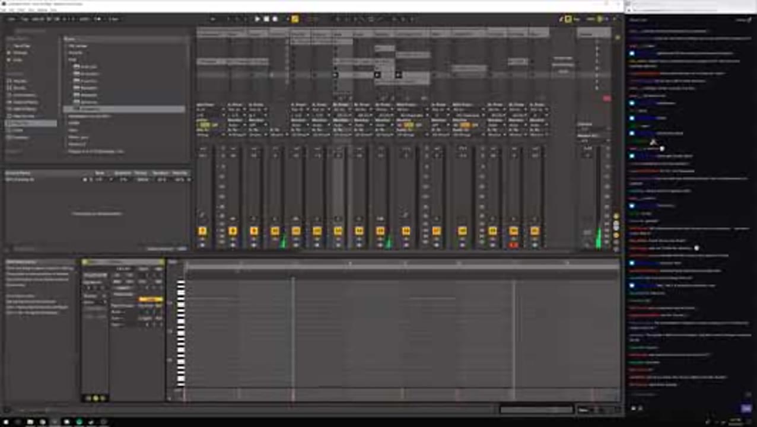Toggle track activator button numbered 8
The image size is (757, 427).
pos(233,231)
